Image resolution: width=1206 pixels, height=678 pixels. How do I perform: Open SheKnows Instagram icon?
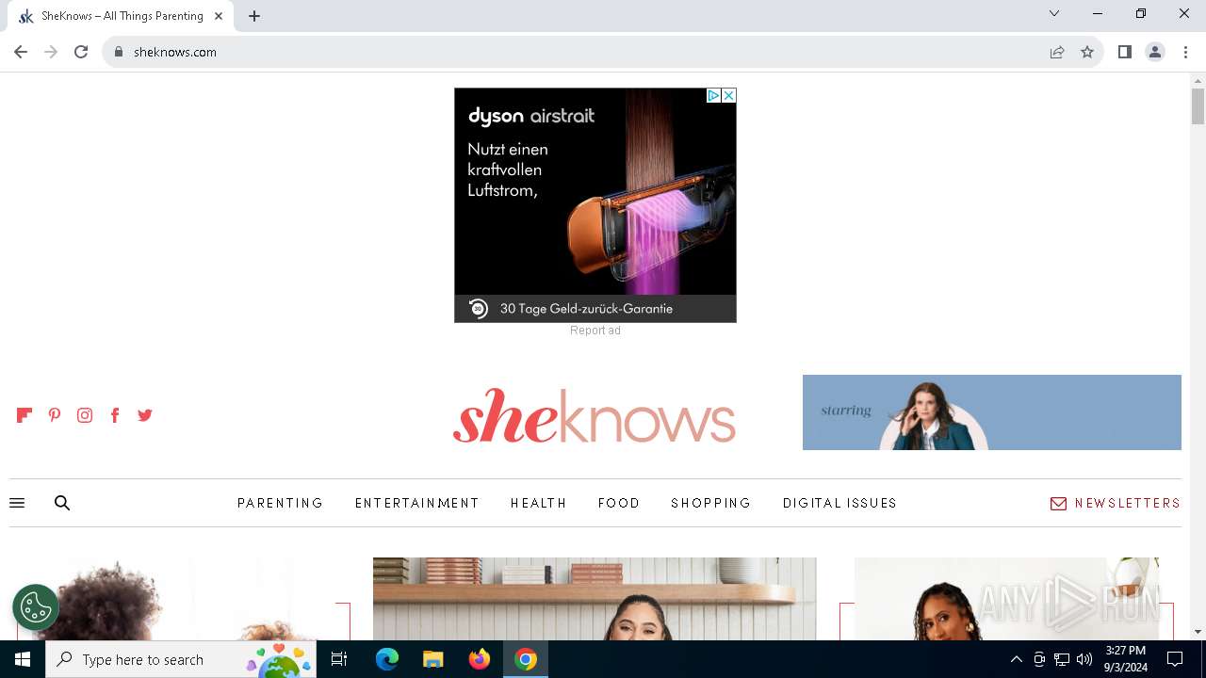click(x=85, y=415)
